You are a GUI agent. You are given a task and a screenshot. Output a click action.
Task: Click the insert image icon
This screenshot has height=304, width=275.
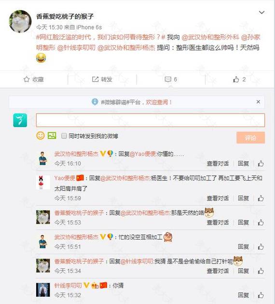[x=52, y=135]
